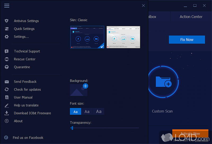
Task: Select the white skin thumbnail
Action: (x=123, y=37)
